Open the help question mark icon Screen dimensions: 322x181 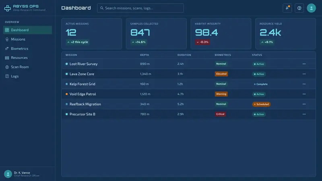coord(299,8)
